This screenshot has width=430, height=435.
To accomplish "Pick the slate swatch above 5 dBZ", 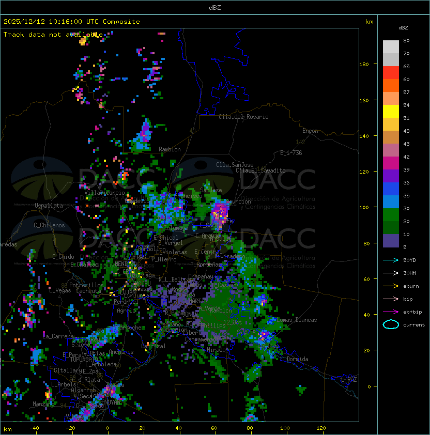I will (x=391, y=241).
